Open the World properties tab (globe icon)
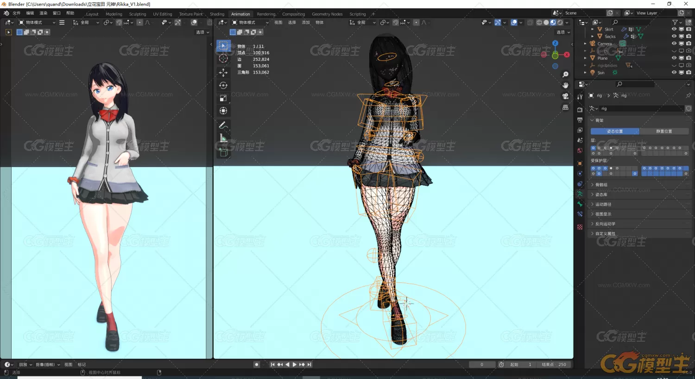Viewport: 695px width, 379px height. [580, 150]
